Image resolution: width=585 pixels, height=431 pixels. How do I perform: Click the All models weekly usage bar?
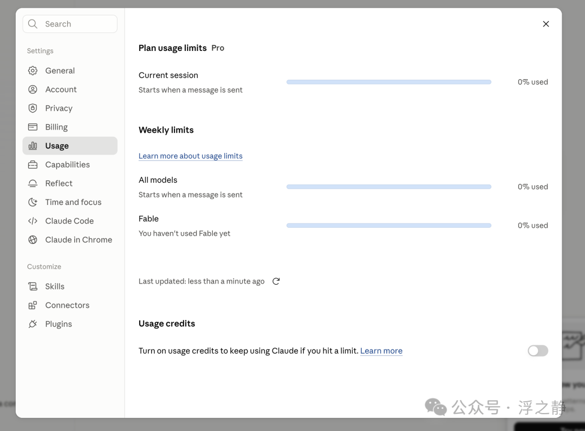pyautogui.click(x=389, y=186)
